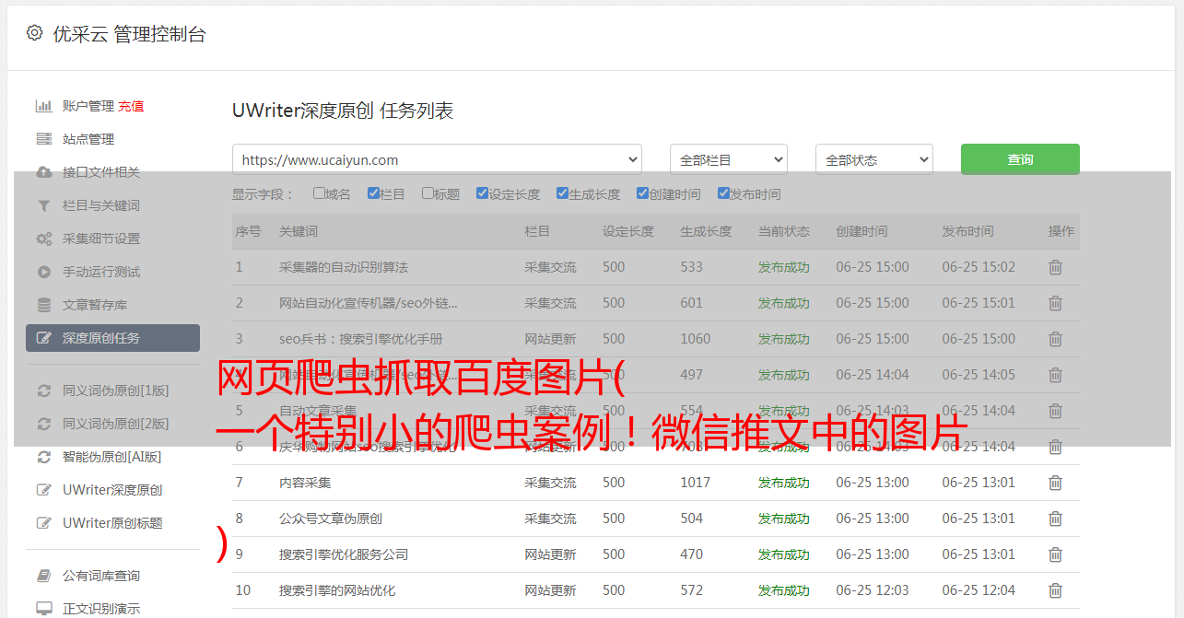Click trash icon for 公众号文章伪原创 row
The image size is (1184, 618).
click(x=1055, y=519)
